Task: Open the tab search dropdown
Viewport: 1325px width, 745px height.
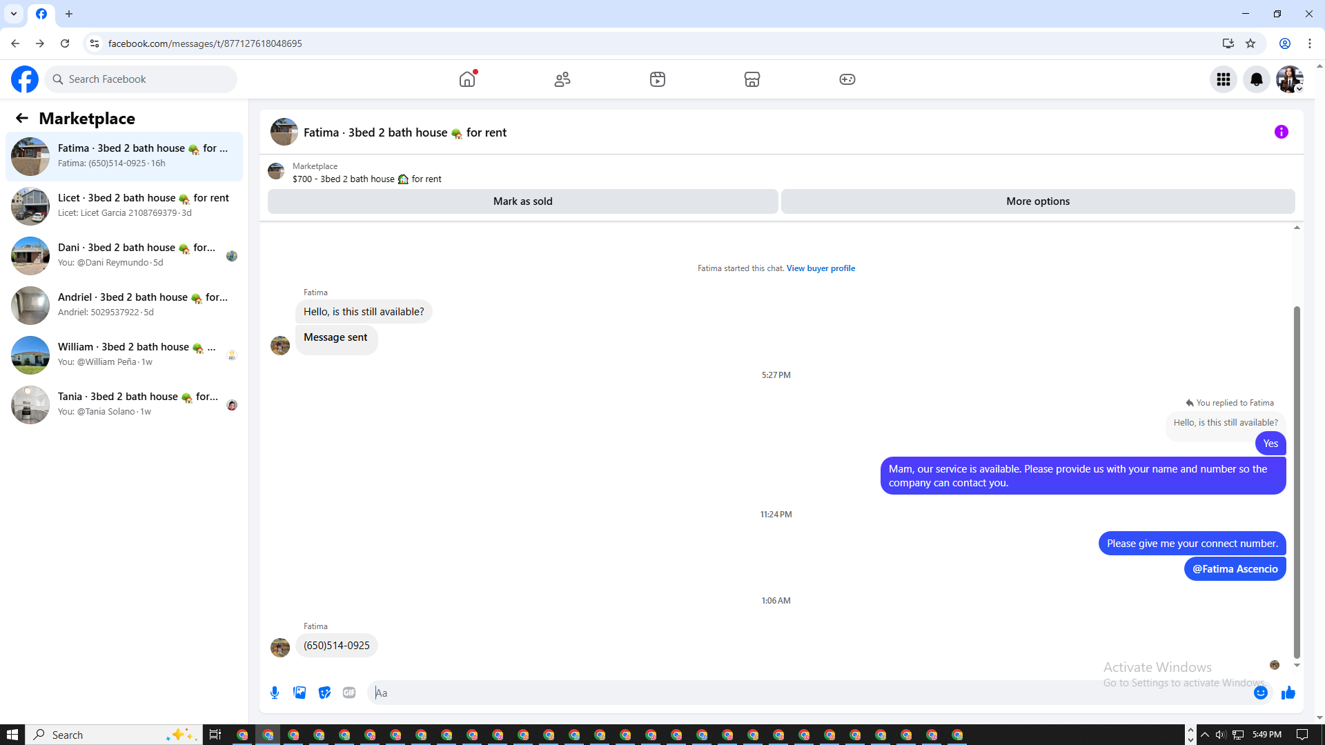Action: [14, 14]
